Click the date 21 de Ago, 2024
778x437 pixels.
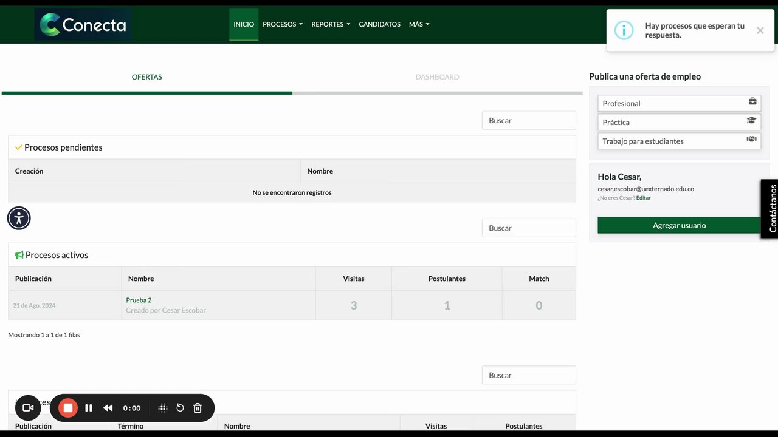coord(34,305)
